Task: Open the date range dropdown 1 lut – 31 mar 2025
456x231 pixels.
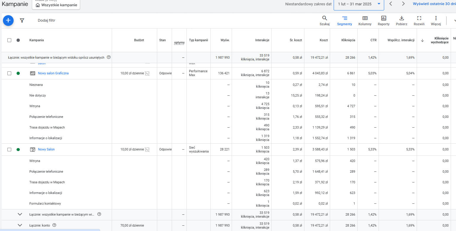Action: click(359, 4)
